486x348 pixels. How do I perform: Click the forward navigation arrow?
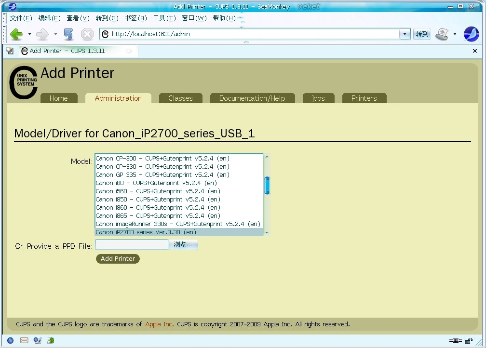tap(42, 34)
